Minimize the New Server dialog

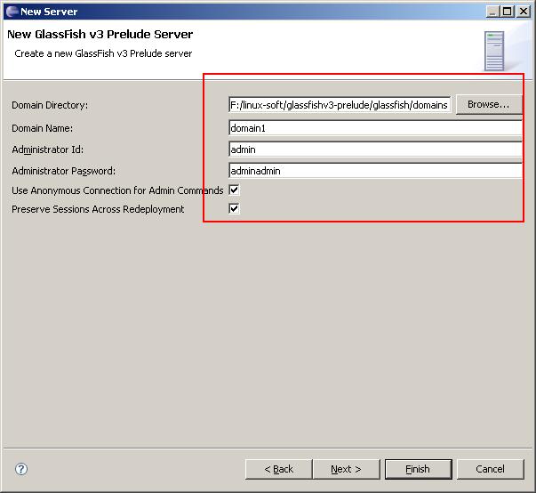tap(492, 12)
